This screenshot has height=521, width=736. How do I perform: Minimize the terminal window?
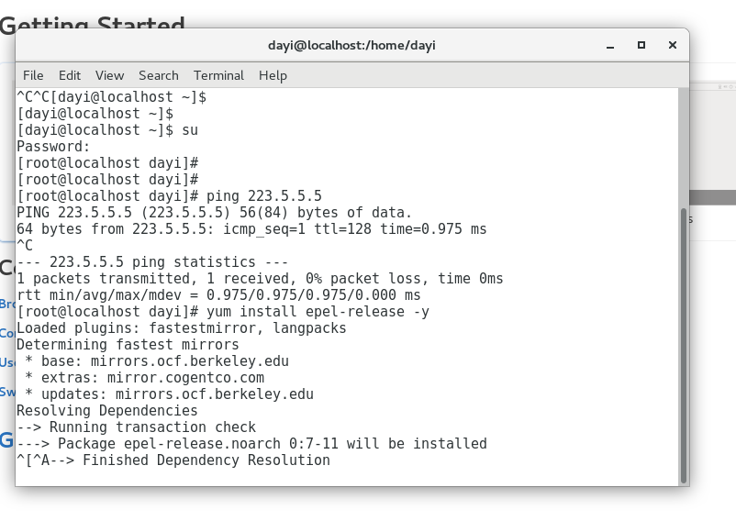[610, 46]
